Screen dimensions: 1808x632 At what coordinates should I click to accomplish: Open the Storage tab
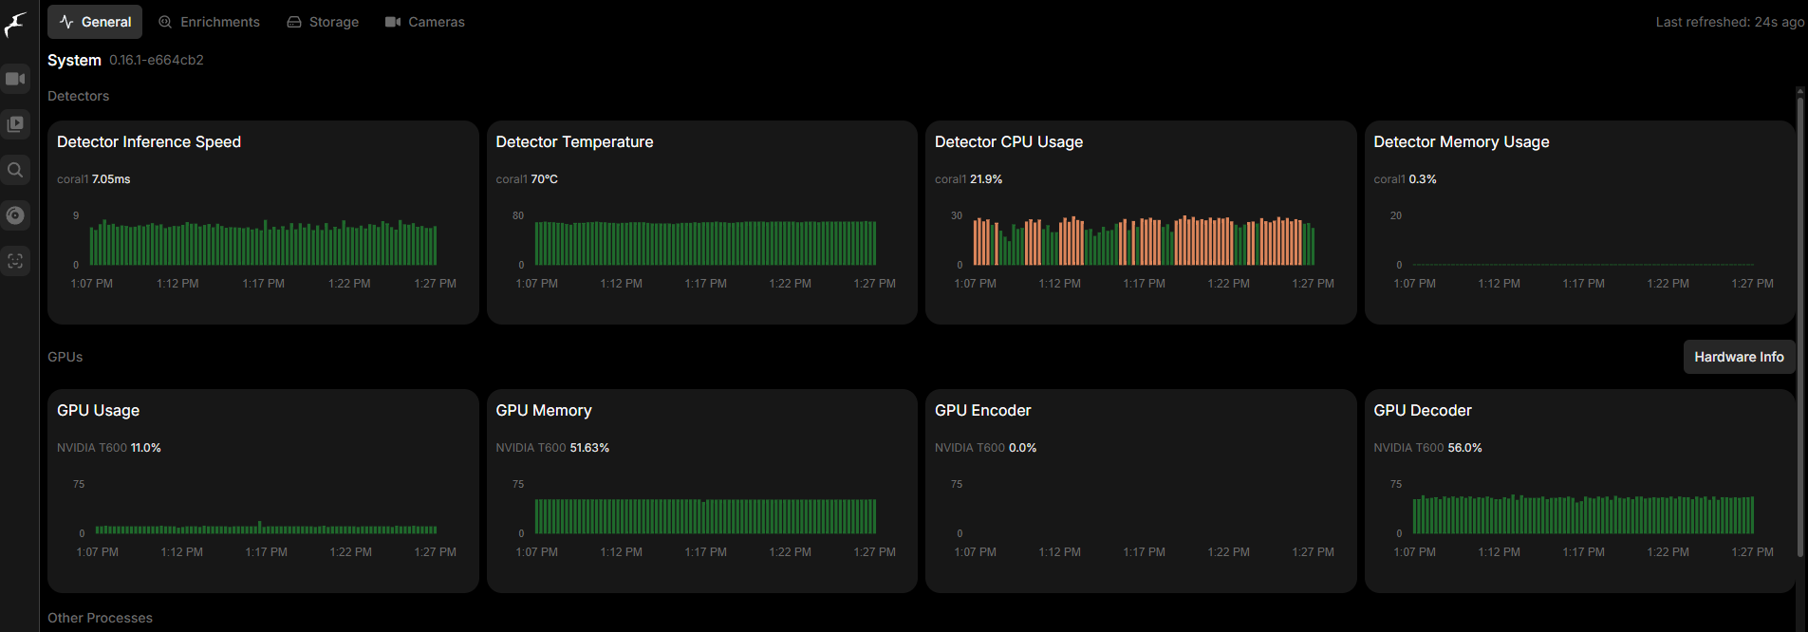coord(323,22)
